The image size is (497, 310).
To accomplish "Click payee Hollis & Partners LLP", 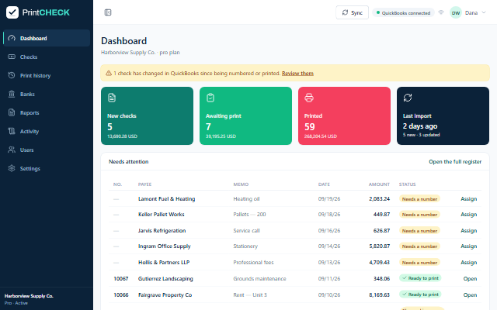I will tap(164, 262).
